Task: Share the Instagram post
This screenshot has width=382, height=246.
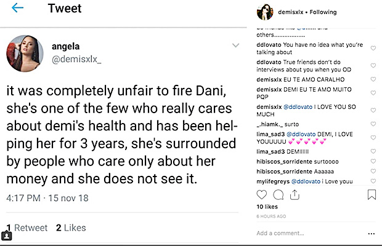Action: pos(294,195)
